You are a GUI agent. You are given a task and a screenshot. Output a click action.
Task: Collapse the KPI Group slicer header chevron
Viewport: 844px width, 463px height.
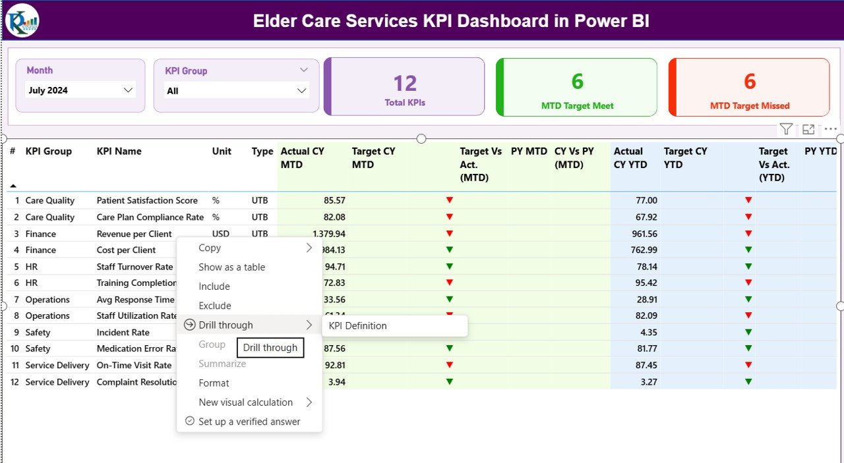(303, 70)
